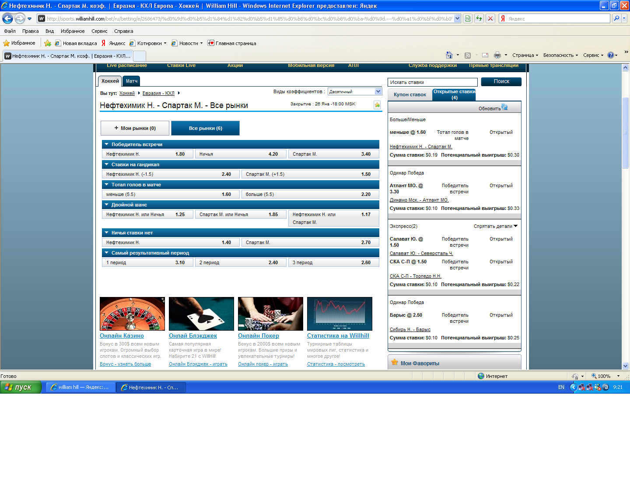630x496 pixels.
Task: Open the Сибирь Н. - Барыс match link
Action: (410, 329)
